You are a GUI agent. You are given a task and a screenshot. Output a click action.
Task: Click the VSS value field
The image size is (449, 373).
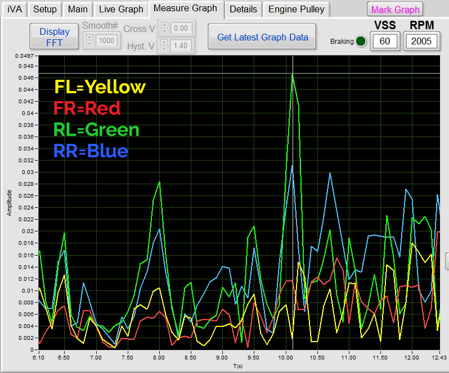384,41
